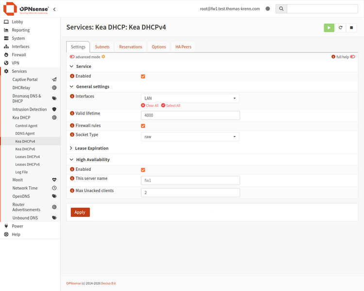Start the Kea DHCPv4 service with the green play button
The image size is (364, 291).
pos(329,28)
